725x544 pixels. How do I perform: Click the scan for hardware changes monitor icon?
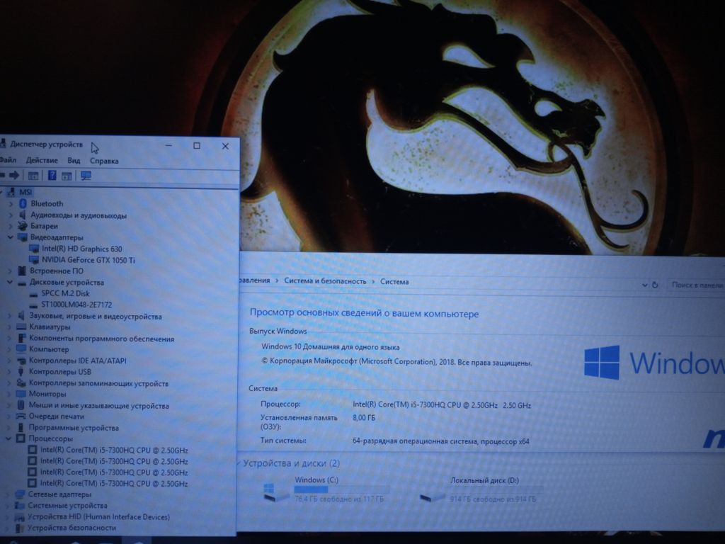pyautogui.click(x=86, y=175)
